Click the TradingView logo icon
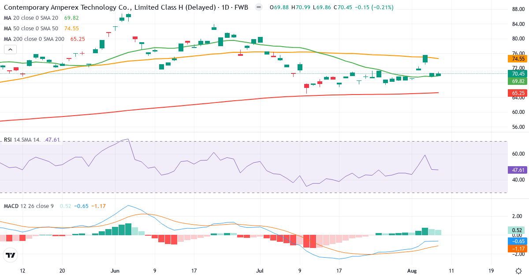The image size is (529, 277). [x=10, y=255]
